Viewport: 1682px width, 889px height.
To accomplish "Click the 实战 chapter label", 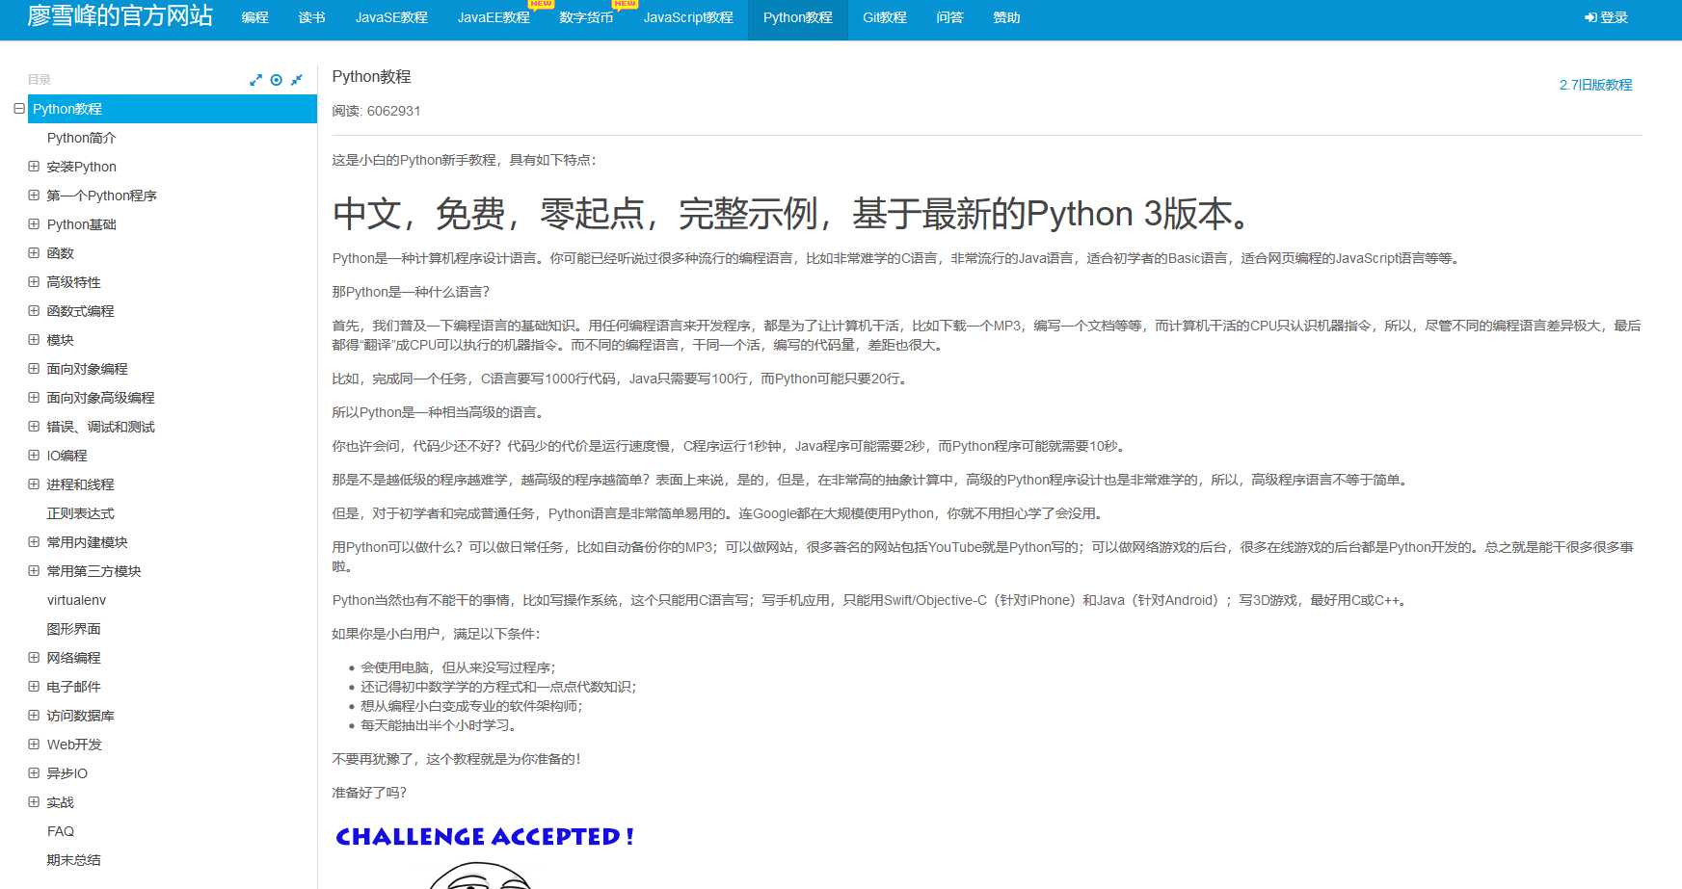I will tap(61, 802).
